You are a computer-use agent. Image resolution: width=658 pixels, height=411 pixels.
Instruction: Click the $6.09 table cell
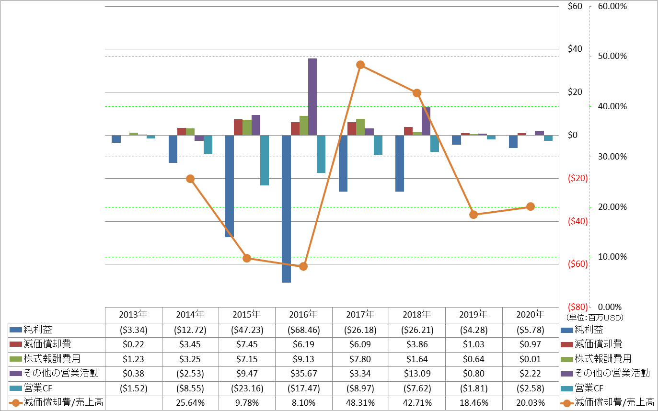[x=360, y=344]
